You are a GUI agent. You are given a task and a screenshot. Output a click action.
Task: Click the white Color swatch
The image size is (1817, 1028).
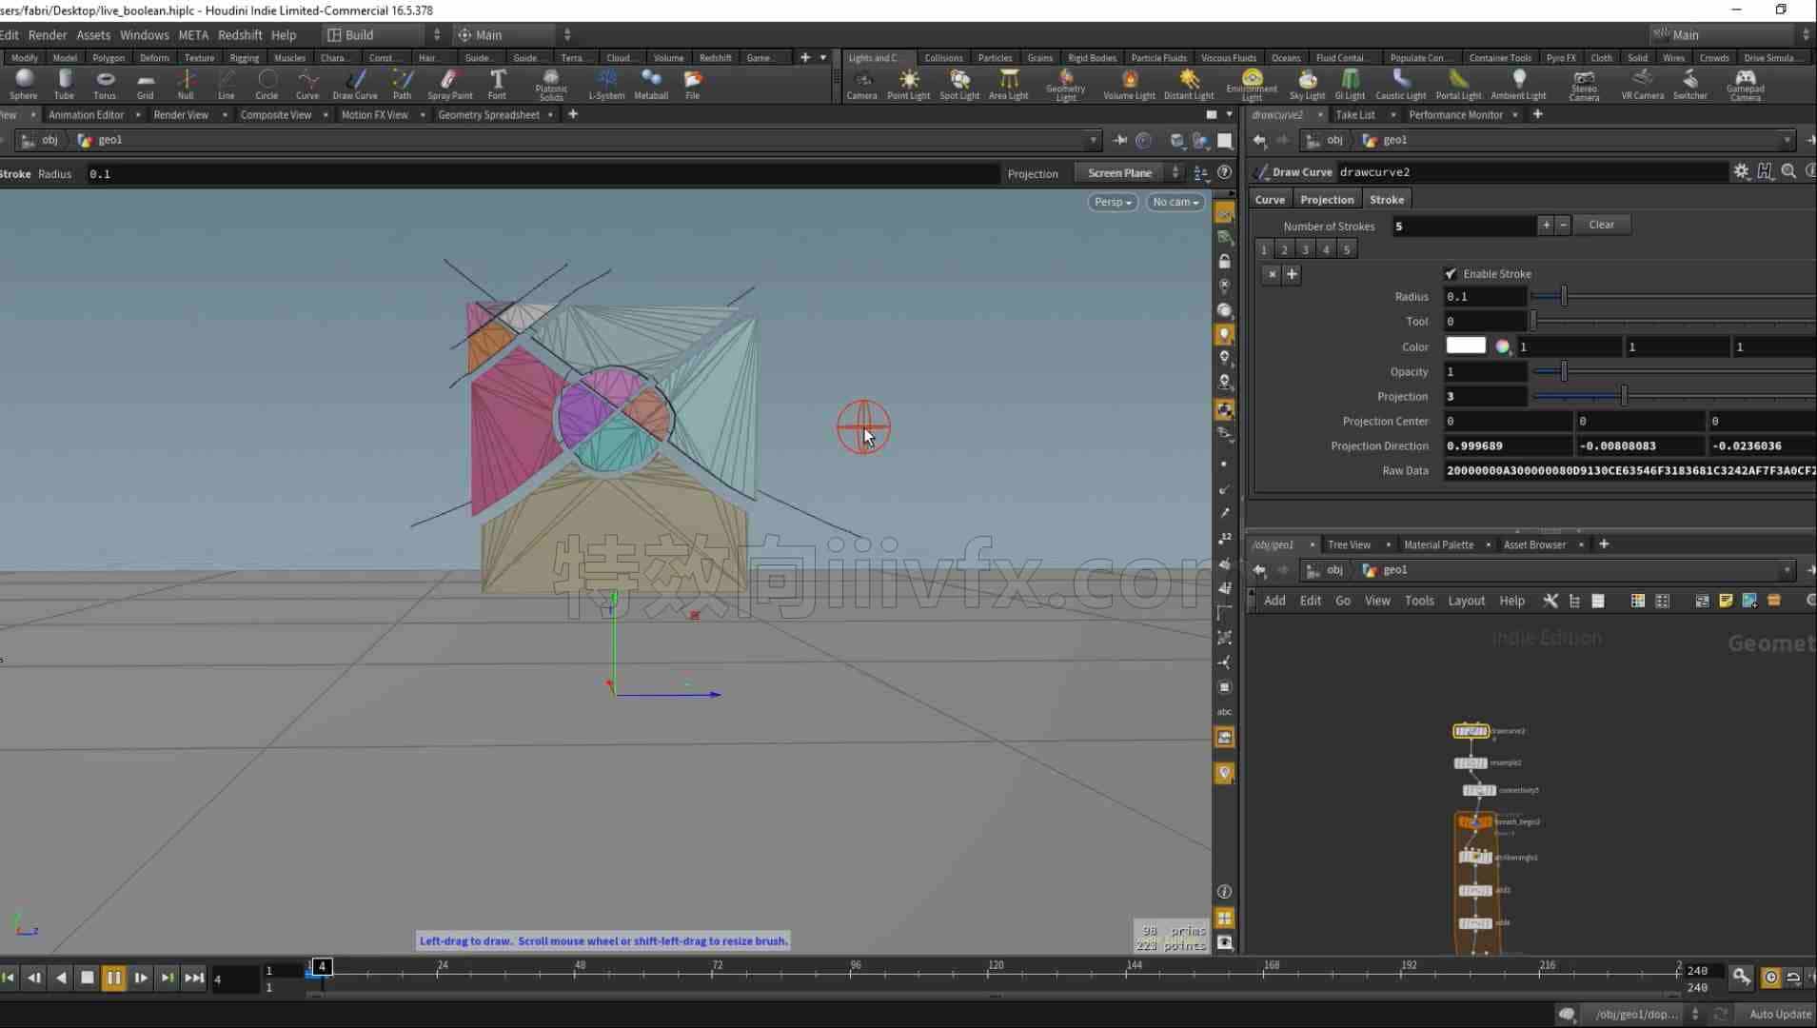tap(1466, 346)
